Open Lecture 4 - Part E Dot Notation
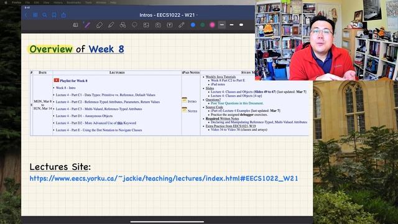 [x=99, y=130]
